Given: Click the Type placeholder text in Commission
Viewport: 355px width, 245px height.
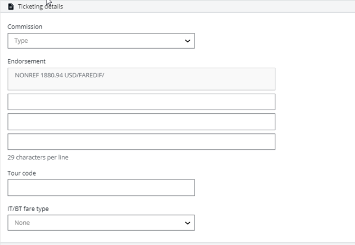Looking at the screenshot, I should click(x=21, y=41).
